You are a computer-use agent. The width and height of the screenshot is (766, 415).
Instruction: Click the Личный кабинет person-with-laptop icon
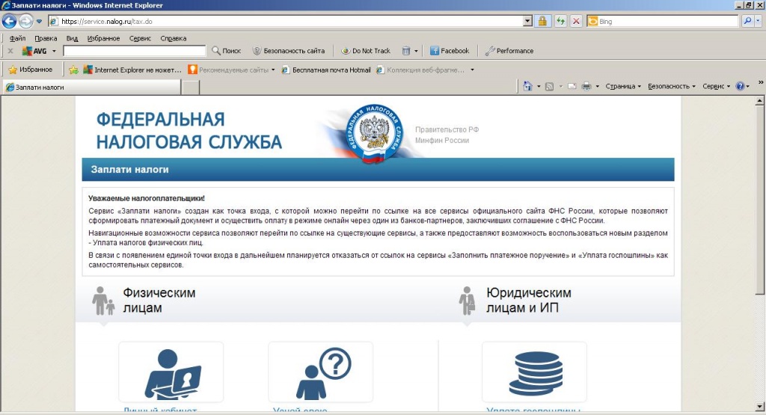click(x=171, y=372)
